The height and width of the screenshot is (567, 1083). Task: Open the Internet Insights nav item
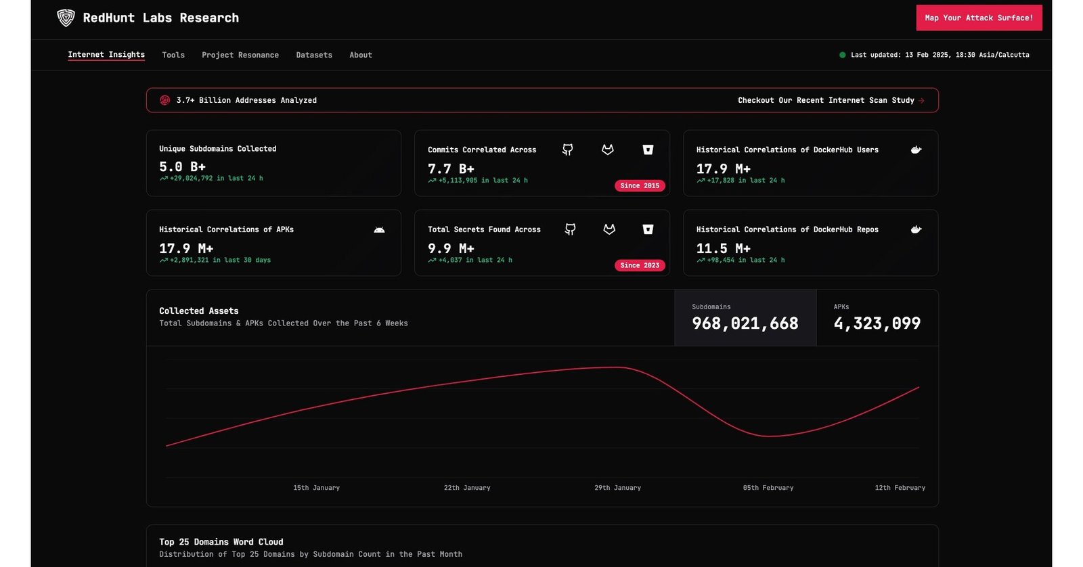pyautogui.click(x=106, y=55)
